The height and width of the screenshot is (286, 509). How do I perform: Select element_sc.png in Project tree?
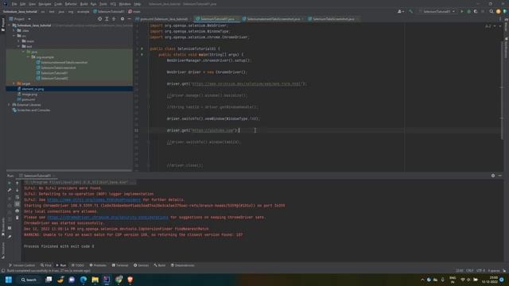click(33, 89)
